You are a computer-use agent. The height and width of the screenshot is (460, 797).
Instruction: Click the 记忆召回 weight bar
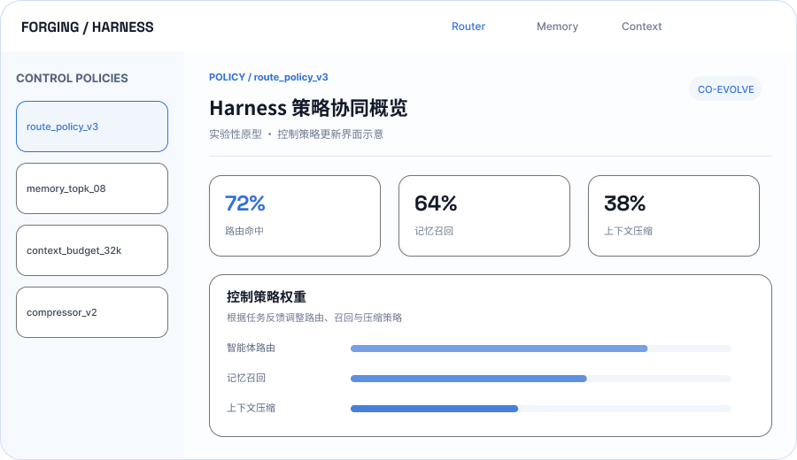[x=541, y=379]
